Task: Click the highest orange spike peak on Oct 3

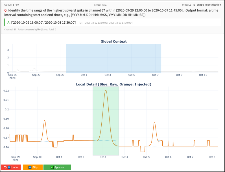Action: pyautogui.click(x=106, y=90)
